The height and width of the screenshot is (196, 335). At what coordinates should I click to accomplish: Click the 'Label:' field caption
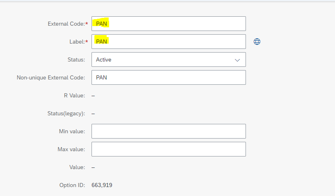(78, 42)
